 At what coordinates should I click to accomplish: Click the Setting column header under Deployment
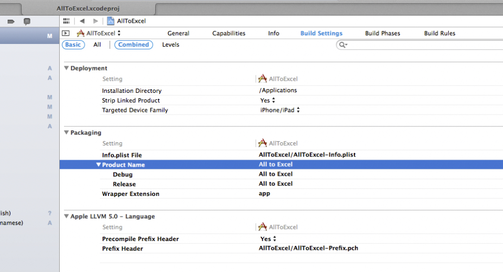(112, 79)
